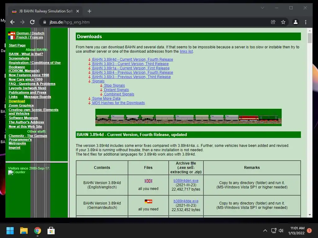Open a new tab with the plus button
This screenshot has height=238, width=318.
coord(89,11)
